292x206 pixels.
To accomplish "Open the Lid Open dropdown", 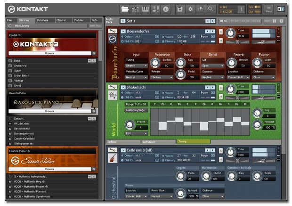I will pyautogui.click(x=212, y=66).
